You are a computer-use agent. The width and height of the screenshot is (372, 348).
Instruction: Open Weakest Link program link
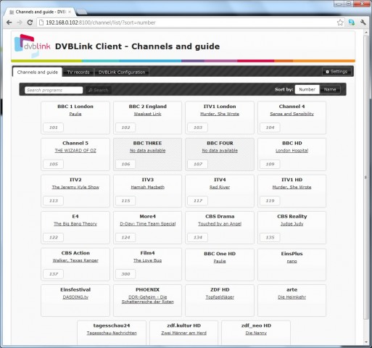[147, 114]
